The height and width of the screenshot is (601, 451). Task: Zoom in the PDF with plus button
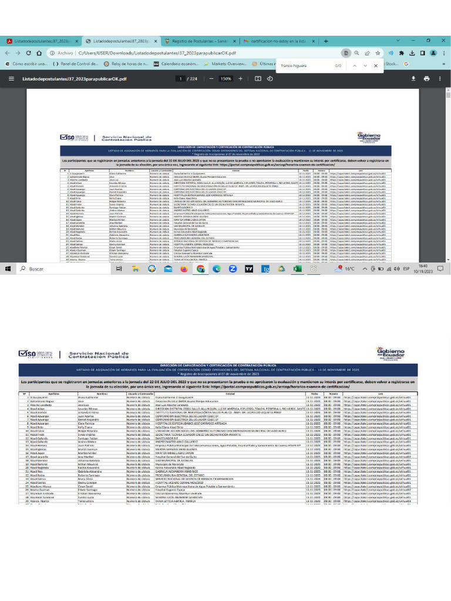tap(240, 79)
